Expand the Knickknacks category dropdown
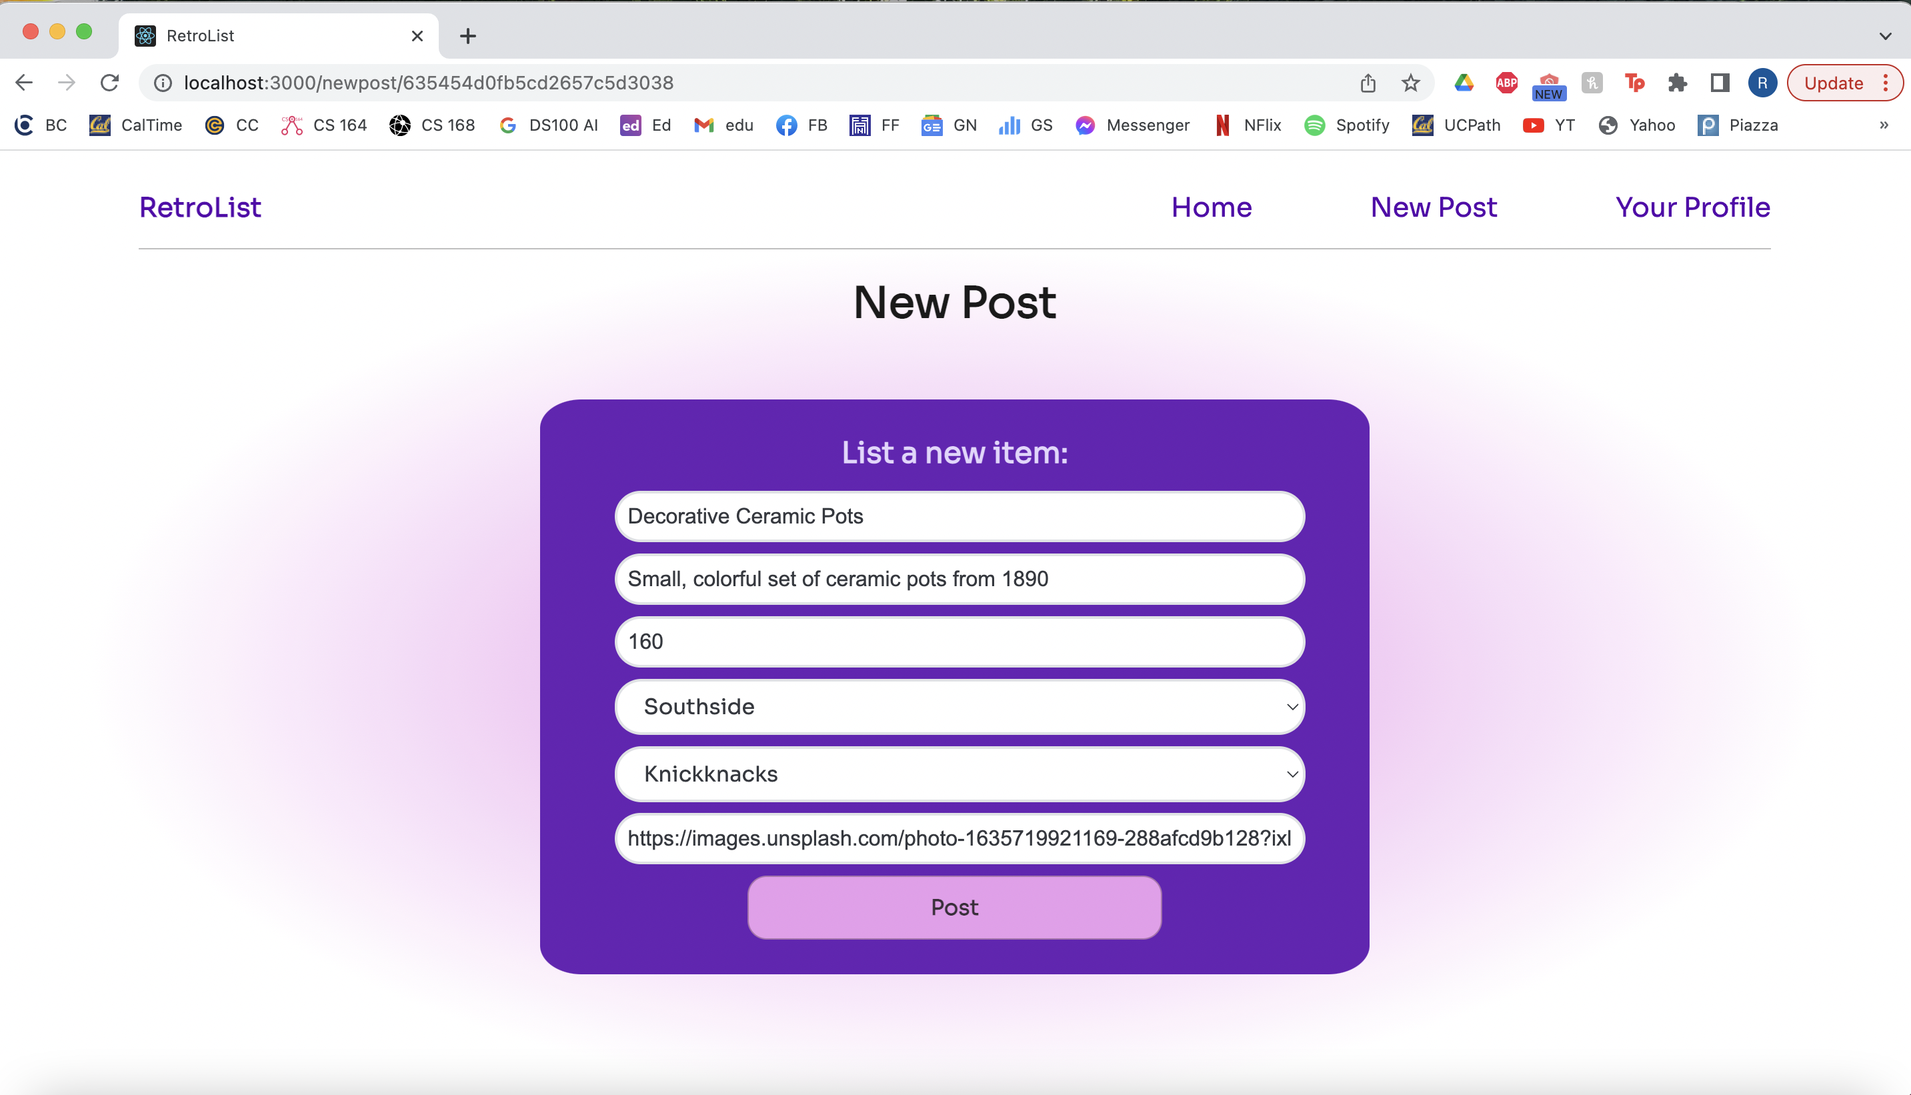The width and height of the screenshot is (1911, 1095). (x=960, y=774)
